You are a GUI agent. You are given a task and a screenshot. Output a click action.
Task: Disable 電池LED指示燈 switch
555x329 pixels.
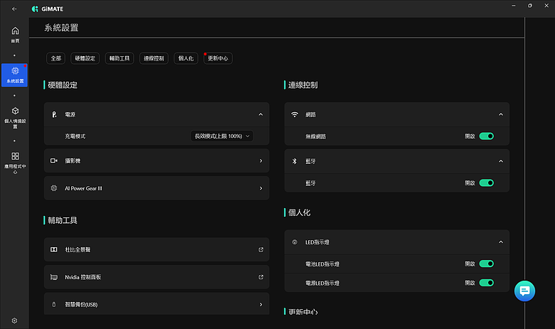[486, 264]
